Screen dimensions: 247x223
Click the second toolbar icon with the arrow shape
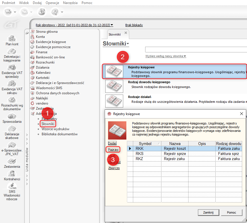point(25,12)
